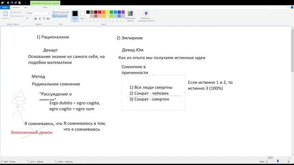Open the font family Calibri dropdown
This screenshot has width=294, height=165.
(48, 13)
